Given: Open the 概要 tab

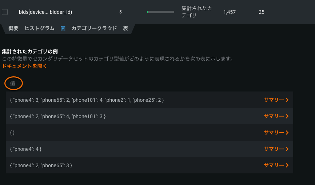Looking at the screenshot, I should pyautogui.click(x=13, y=28).
